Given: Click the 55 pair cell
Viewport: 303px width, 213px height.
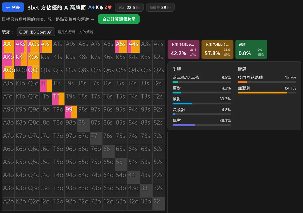Looking at the screenshot, I should point(121,164).
